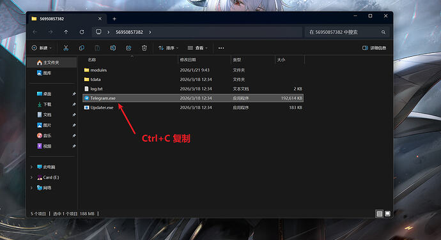Open the 新建 New dropdown
Viewport: 441px width, 240px height.
(x=42, y=48)
